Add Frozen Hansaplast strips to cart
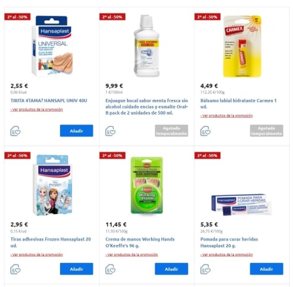Image resolution: width=294 pixels, height=287 pixels. coord(77,269)
